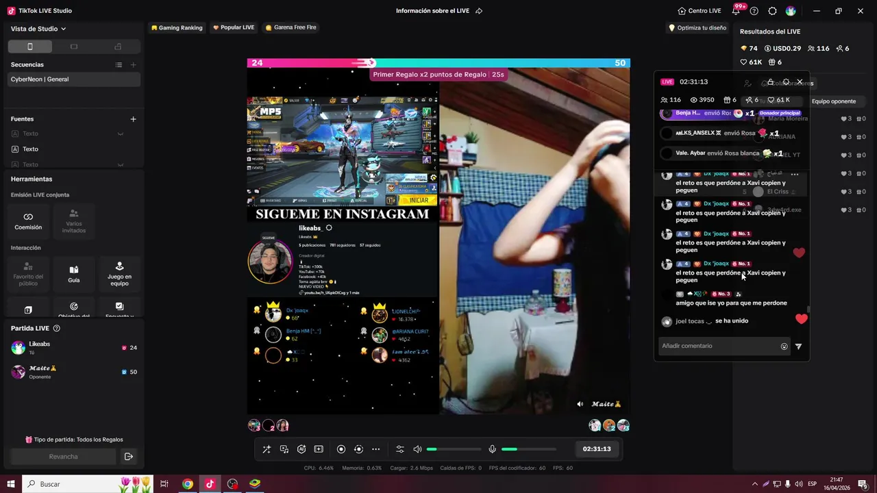Open the notifications bell

click(x=736, y=11)
